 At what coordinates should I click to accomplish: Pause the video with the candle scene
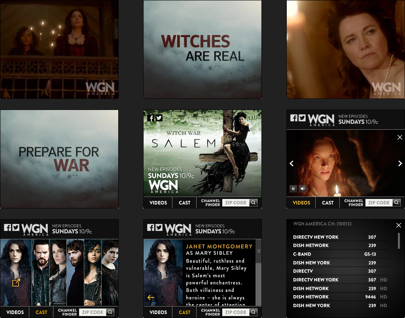293,189
